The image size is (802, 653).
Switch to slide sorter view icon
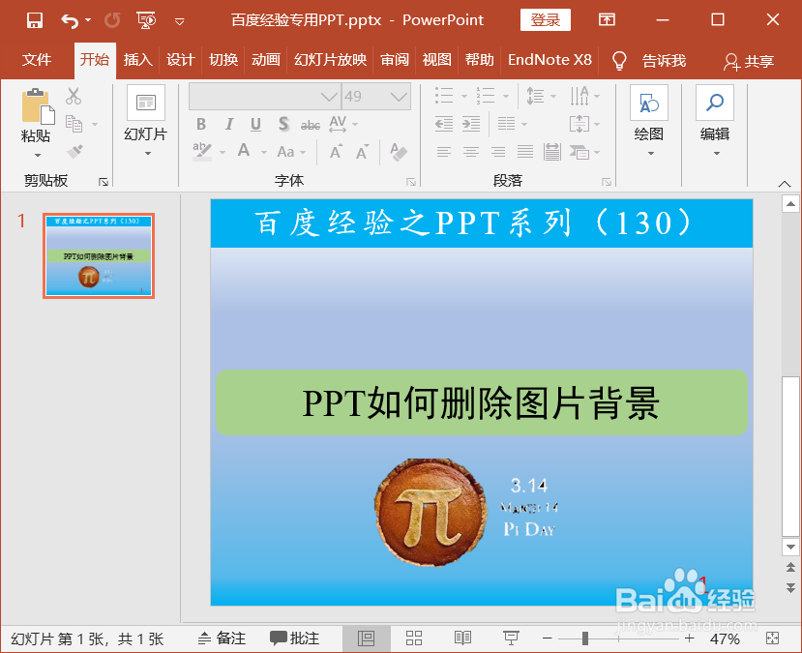[414, 638]
